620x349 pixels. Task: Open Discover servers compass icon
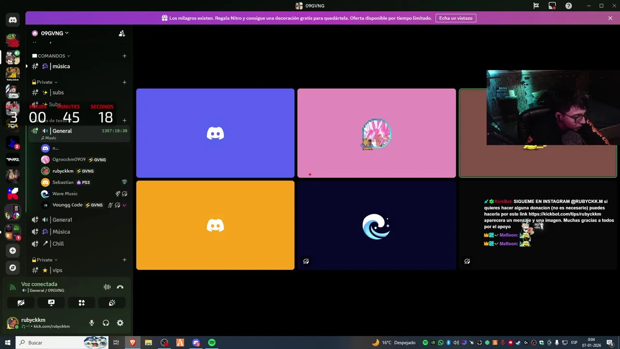click(x=13, y=268)
